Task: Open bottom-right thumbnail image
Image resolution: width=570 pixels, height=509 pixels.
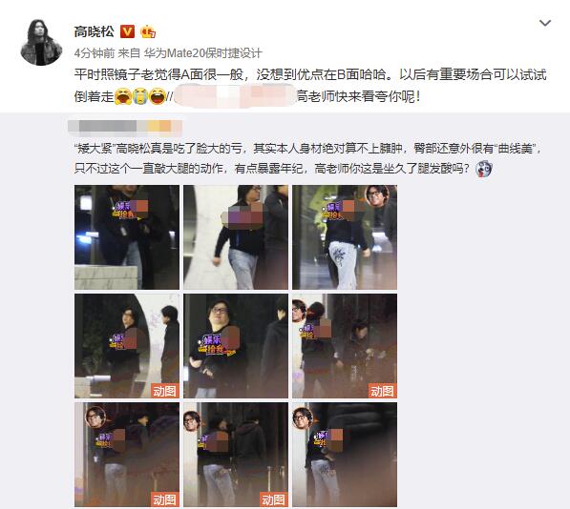Action: [345, 455]
